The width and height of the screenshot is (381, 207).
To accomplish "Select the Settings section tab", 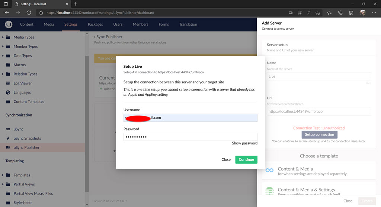I will coord(71,24).
